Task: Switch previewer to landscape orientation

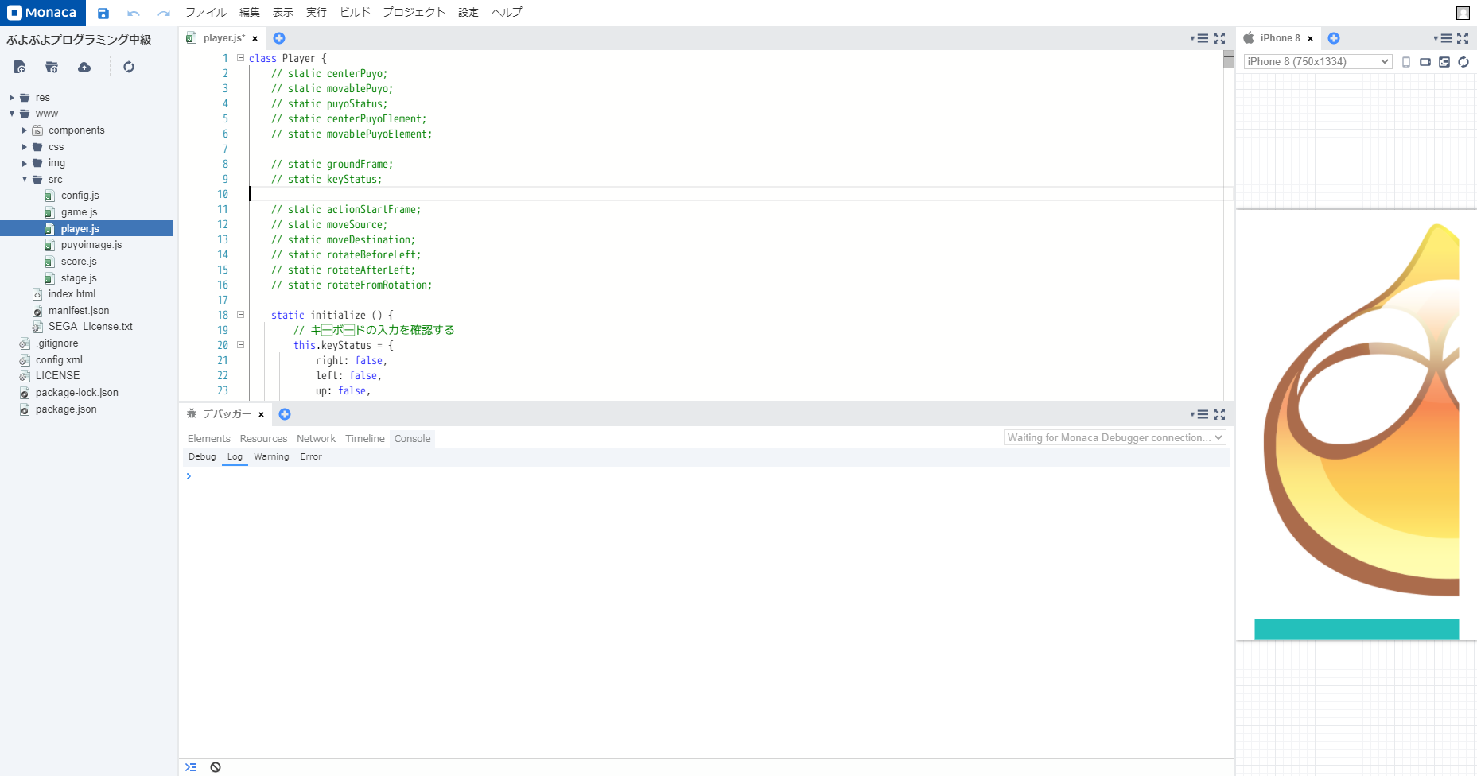Action: click(x=1425, y=62)
